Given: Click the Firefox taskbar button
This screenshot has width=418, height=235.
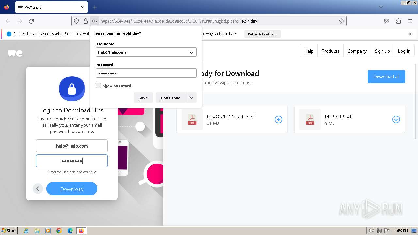Looking at the screenshot, I should pos(81,231).
